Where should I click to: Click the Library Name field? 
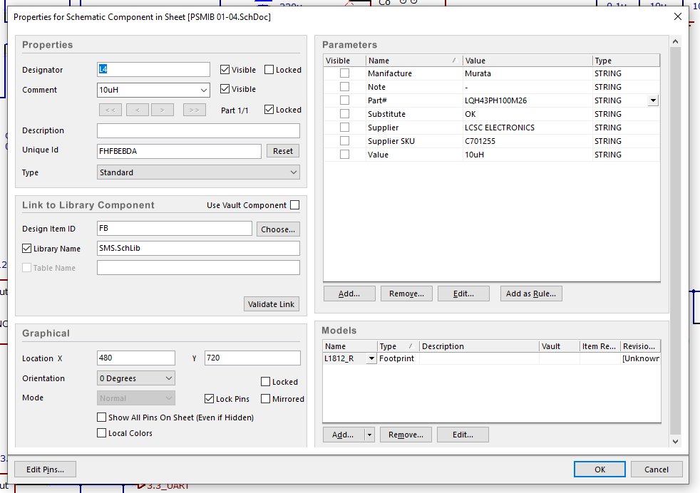[x=198, y=248]
